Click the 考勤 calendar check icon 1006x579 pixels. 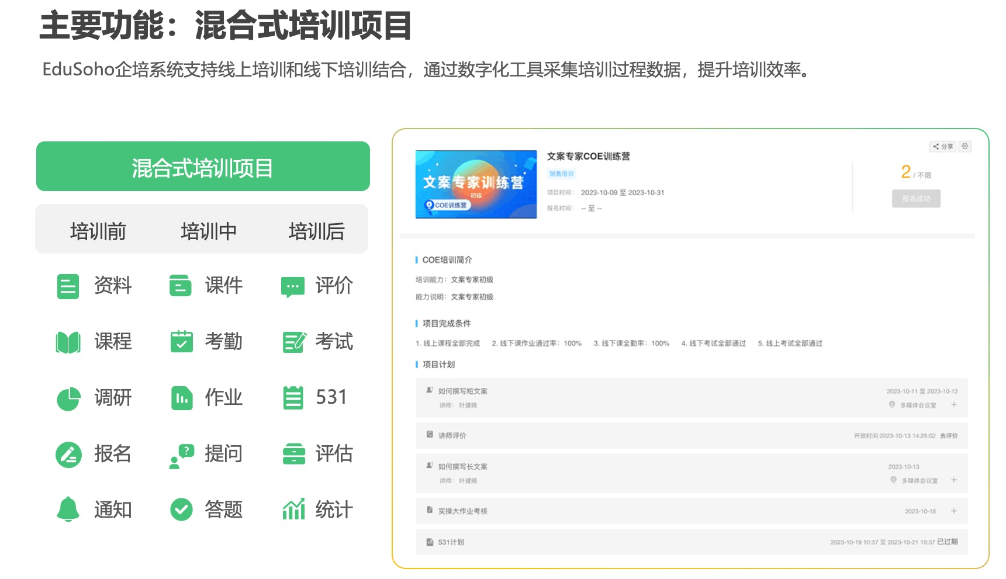[181, 341]
